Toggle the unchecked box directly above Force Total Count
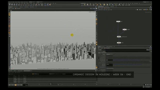The image size is (160, 90). 99,58
